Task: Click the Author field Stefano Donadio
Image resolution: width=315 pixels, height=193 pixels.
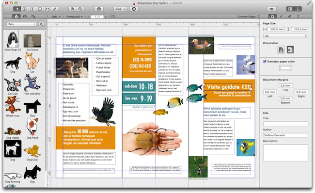Action: 285,135
